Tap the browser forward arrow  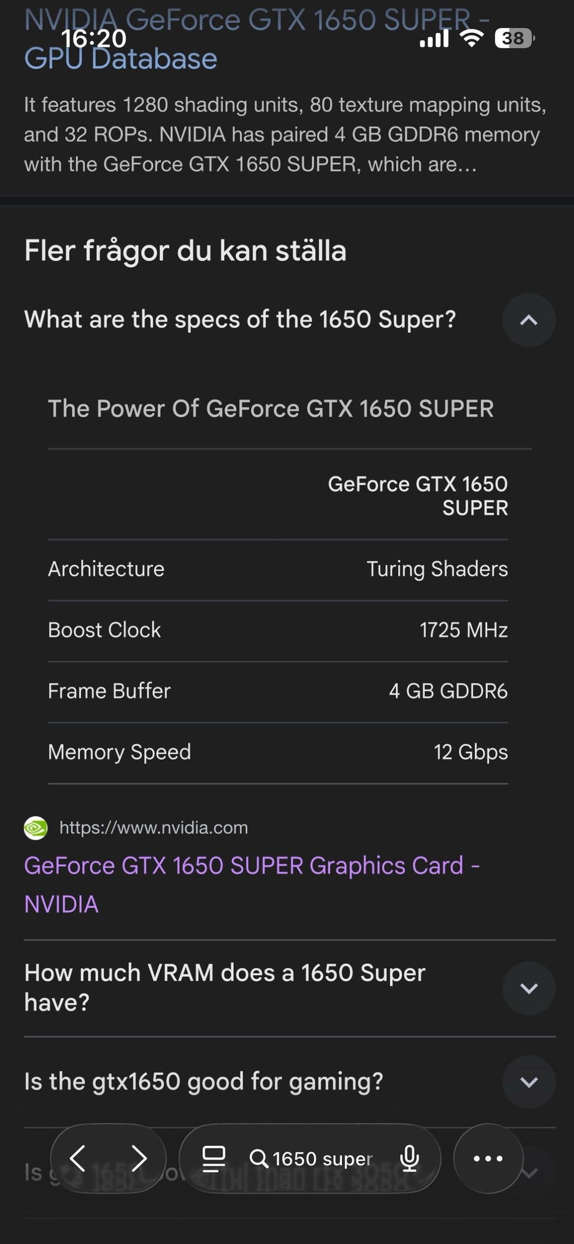[139, 1158]
